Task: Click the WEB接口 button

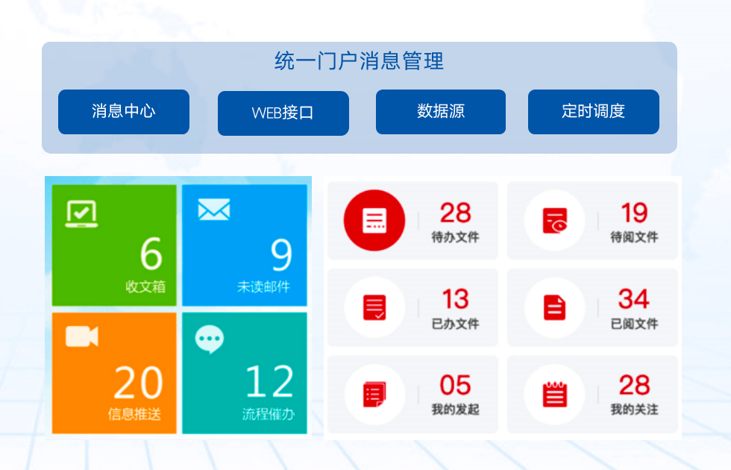Action: coord(283,113)
